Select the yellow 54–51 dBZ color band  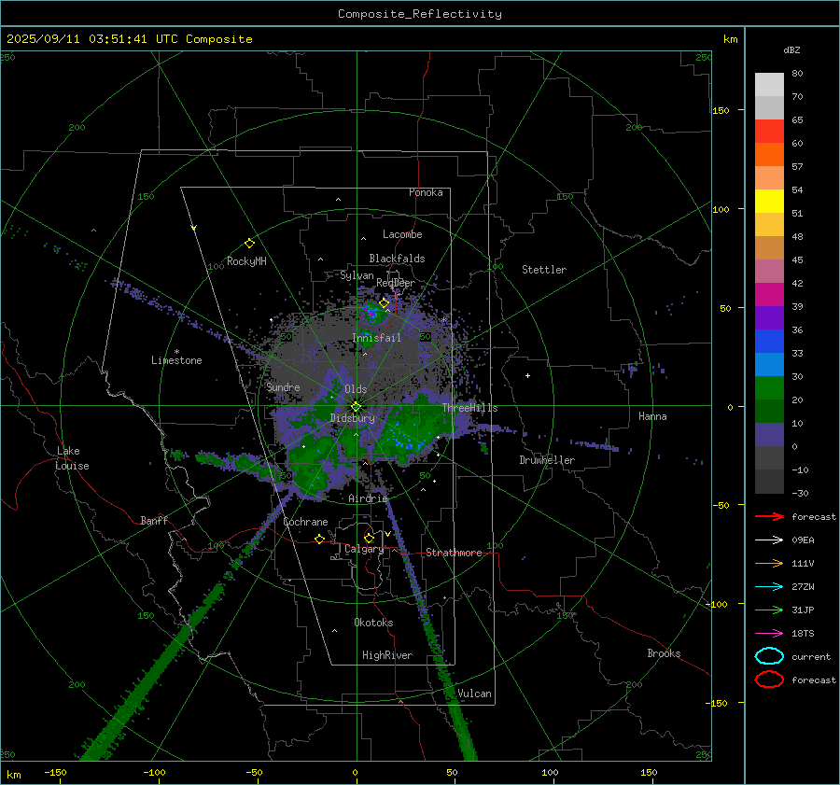(x=769, y=202)
